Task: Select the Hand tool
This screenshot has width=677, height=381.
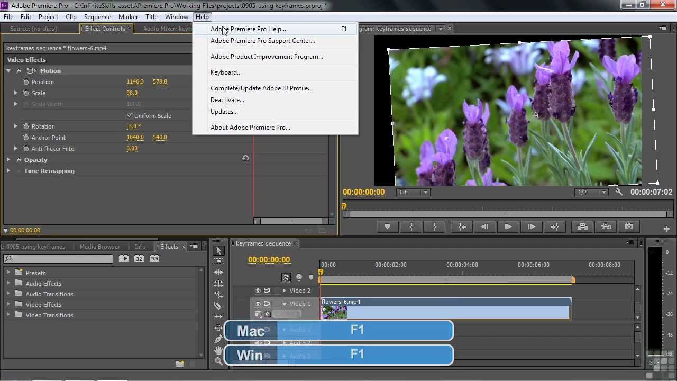Action: click(218, 350)
